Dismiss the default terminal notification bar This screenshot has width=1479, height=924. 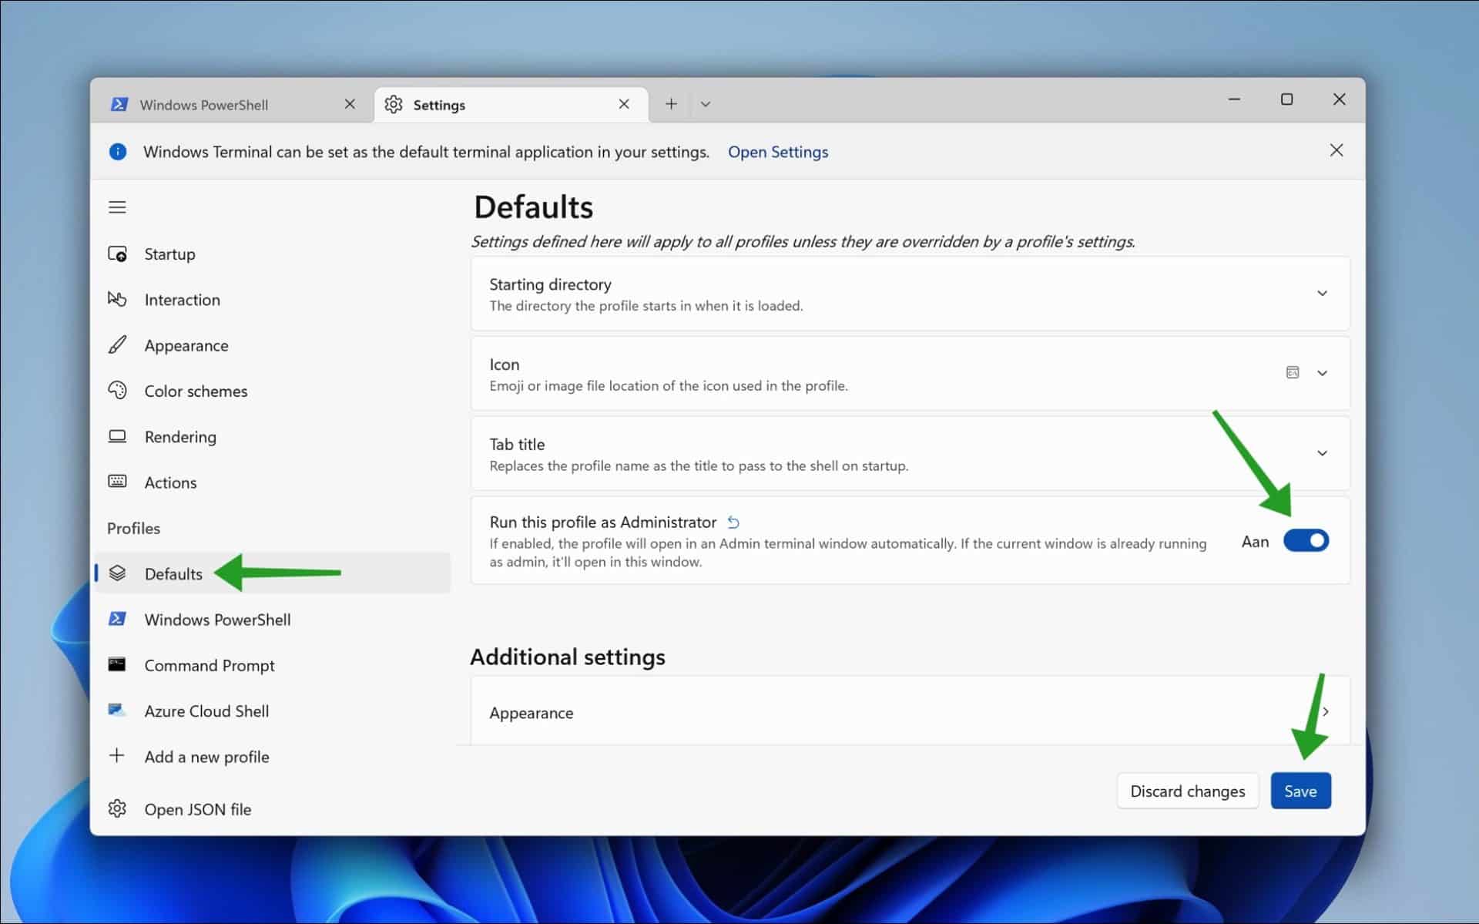(1336, 150)
